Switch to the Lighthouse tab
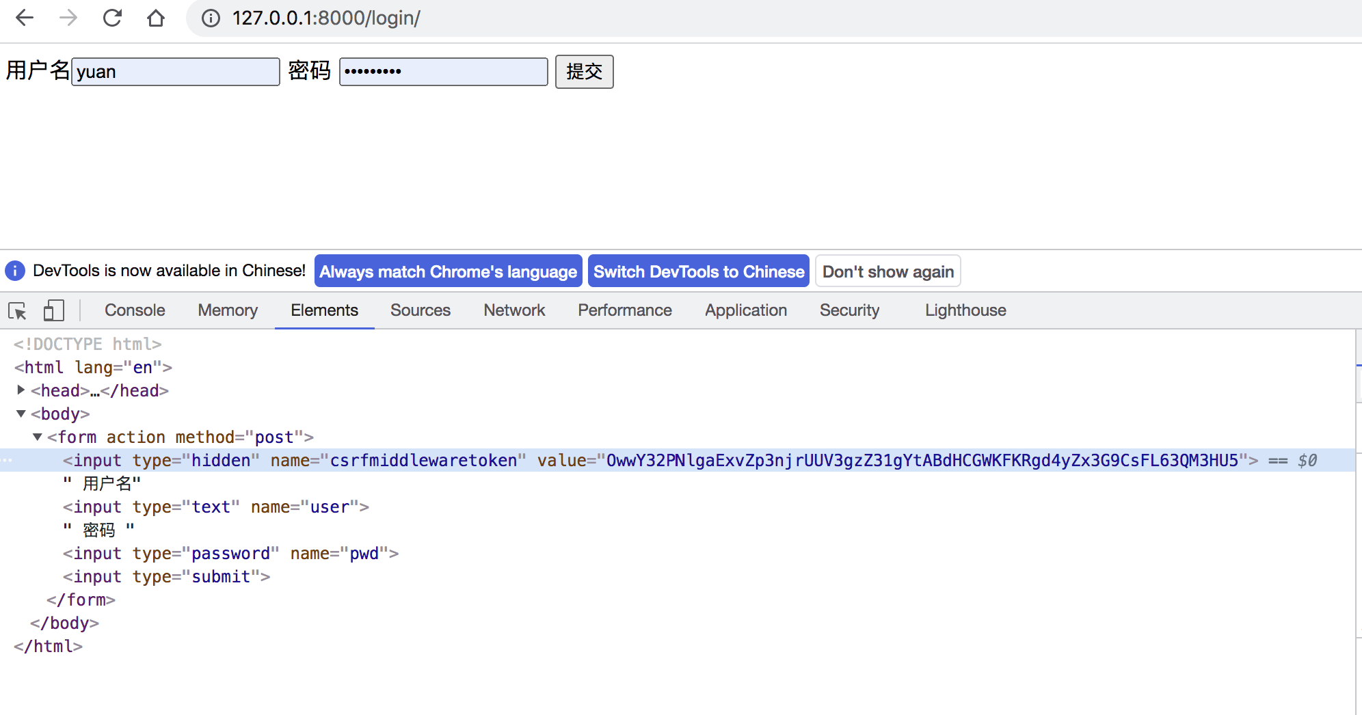This screenshot has height=715, width=1362. click(x=965, y=310)
